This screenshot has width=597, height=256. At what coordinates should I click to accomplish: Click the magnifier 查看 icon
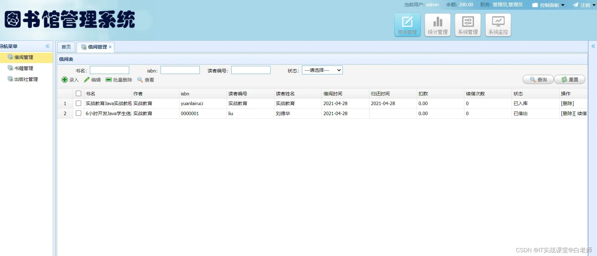click(140, 80)
